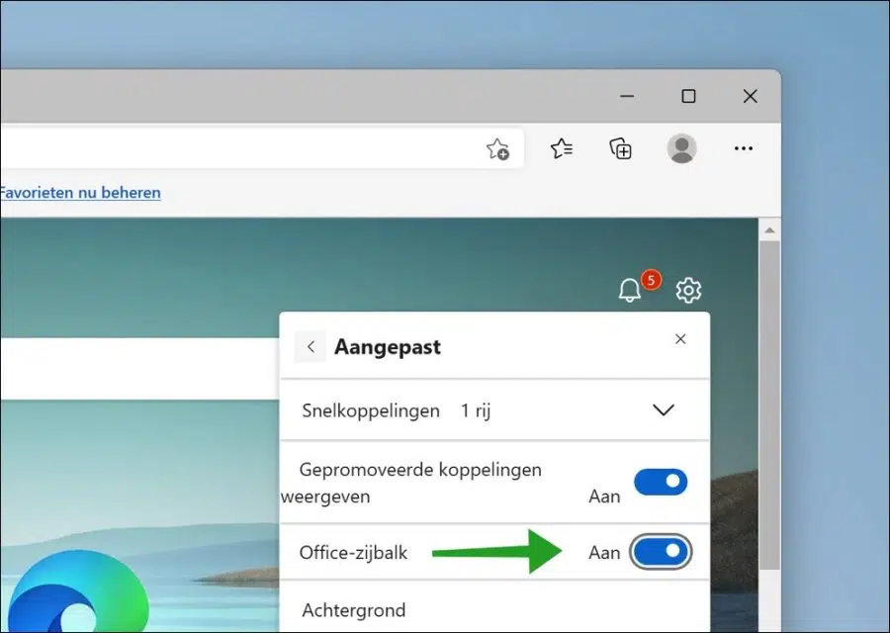The height and width of the screenshot is (633, 890).
Task: Click the Edge logo on the page
Action: 78,592
